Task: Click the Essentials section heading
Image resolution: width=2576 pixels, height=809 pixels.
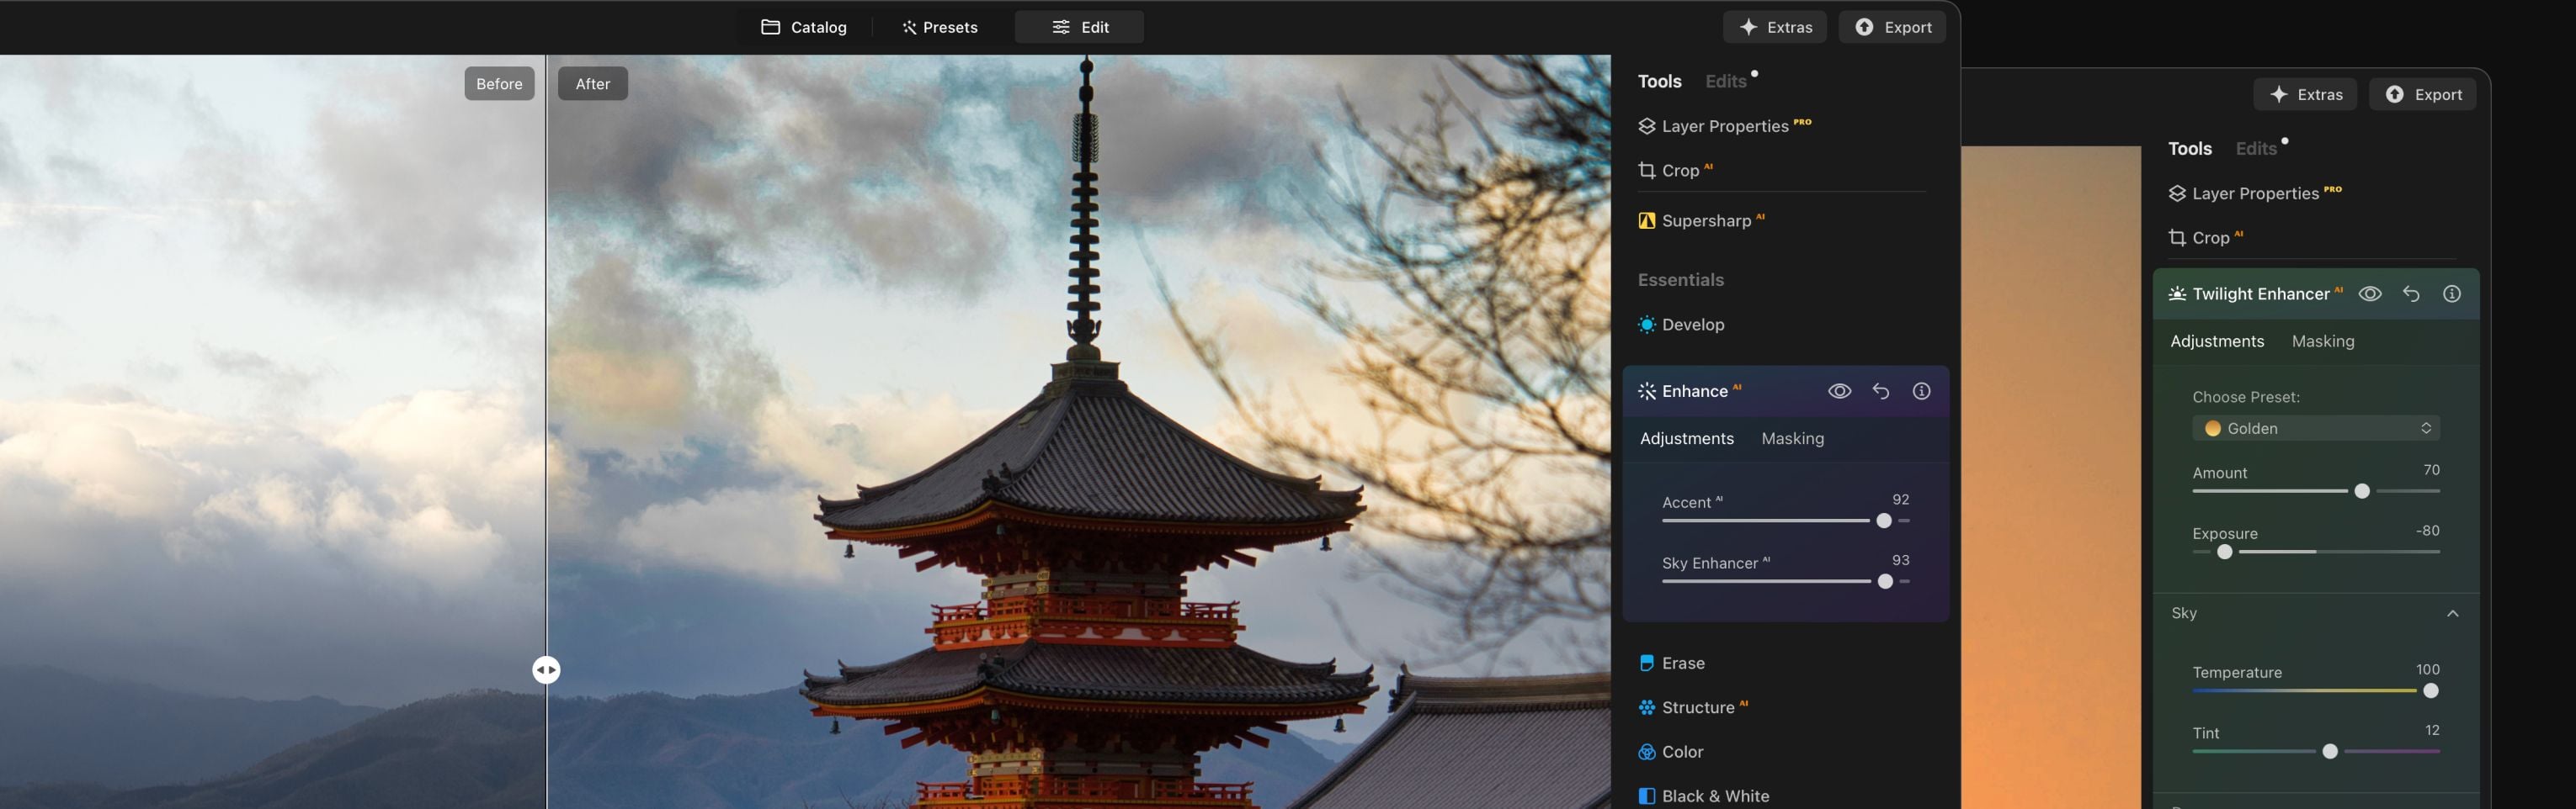Action: (x=1680, y=280)
